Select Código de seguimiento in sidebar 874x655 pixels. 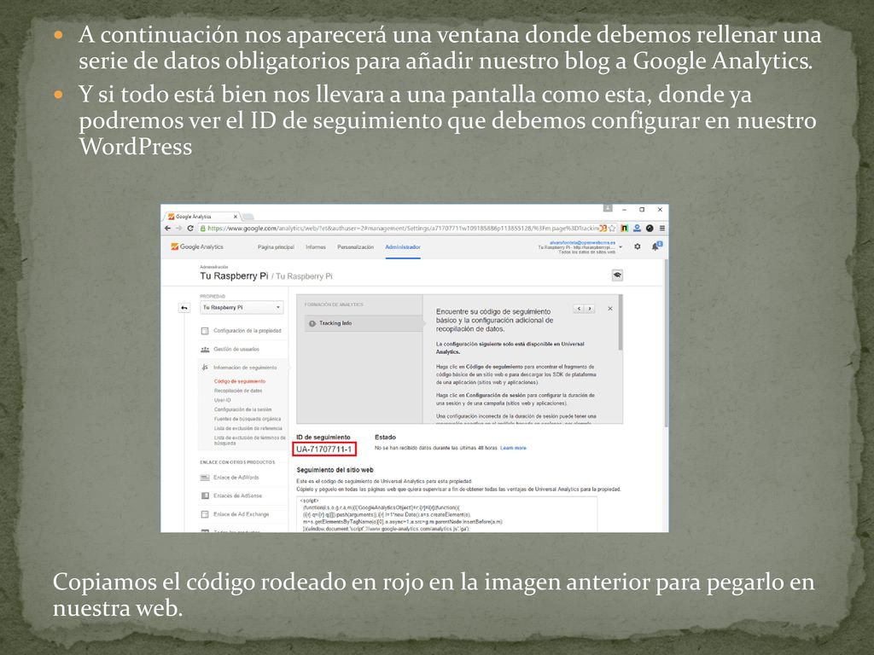240,381
